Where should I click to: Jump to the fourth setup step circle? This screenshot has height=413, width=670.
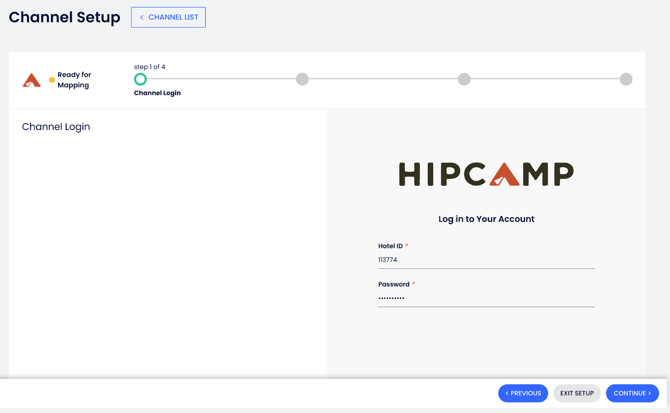pos(626,79)
